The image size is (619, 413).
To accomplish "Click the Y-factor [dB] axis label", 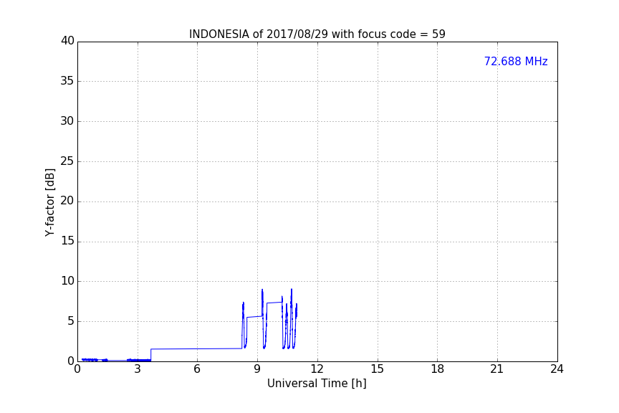I will click(49, 202).
